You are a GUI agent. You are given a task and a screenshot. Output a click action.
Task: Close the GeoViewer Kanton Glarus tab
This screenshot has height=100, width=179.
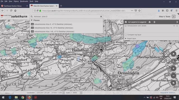27,6
